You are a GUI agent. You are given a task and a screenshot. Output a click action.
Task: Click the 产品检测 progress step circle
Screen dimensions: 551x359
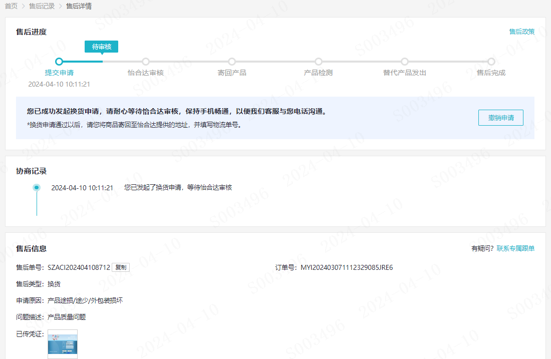(319, 62)
